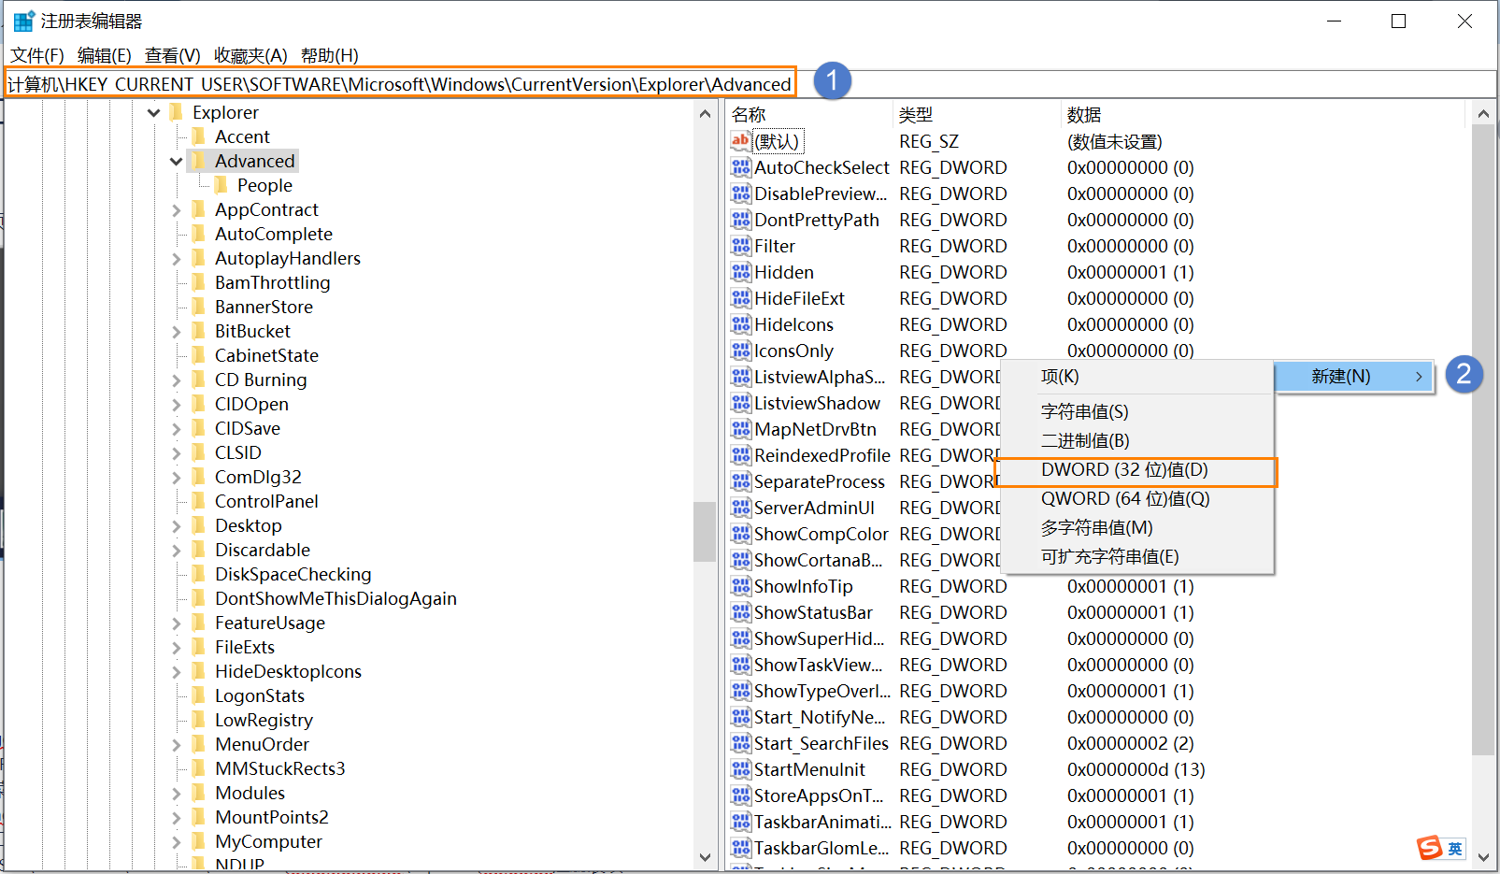
Task: Click the ShowStatusBar value icon
Action: (741, 612)
